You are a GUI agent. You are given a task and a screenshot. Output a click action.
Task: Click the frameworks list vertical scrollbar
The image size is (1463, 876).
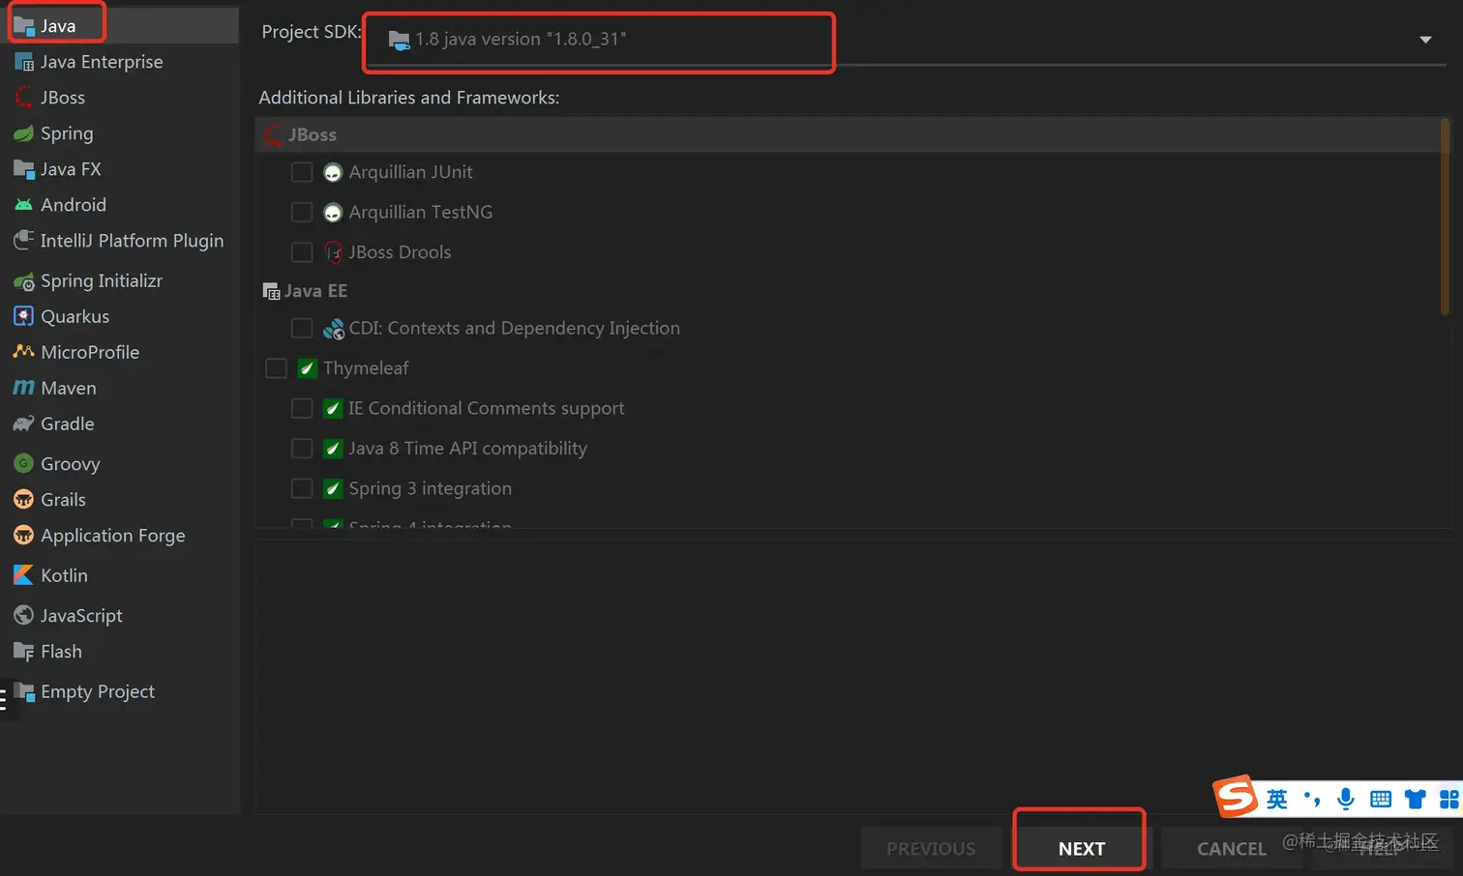[1445, 218]
